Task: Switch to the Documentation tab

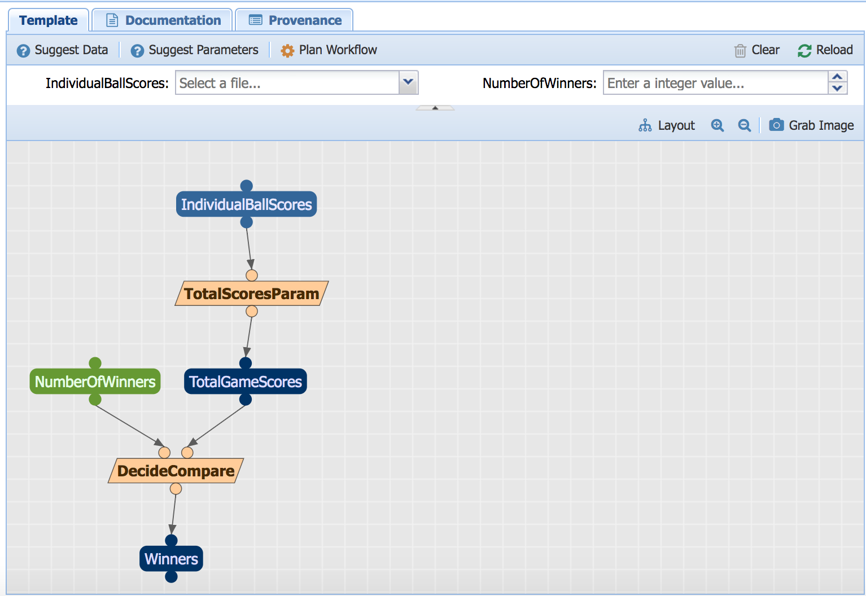Action: [x=163, y=20]
